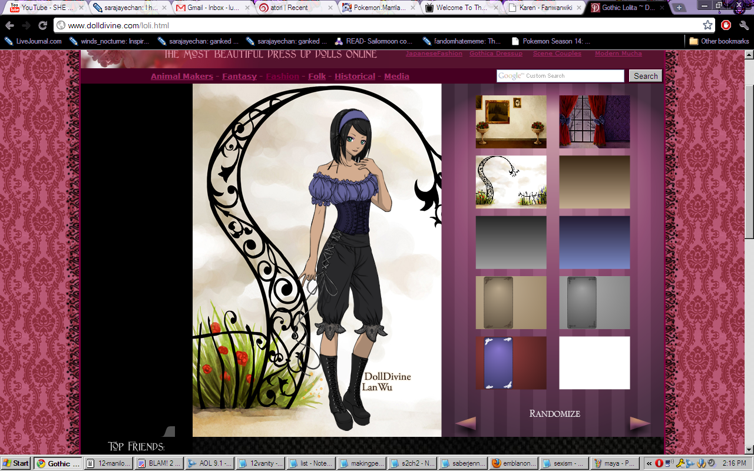Open a new tab with plus button

click(679, 8)
